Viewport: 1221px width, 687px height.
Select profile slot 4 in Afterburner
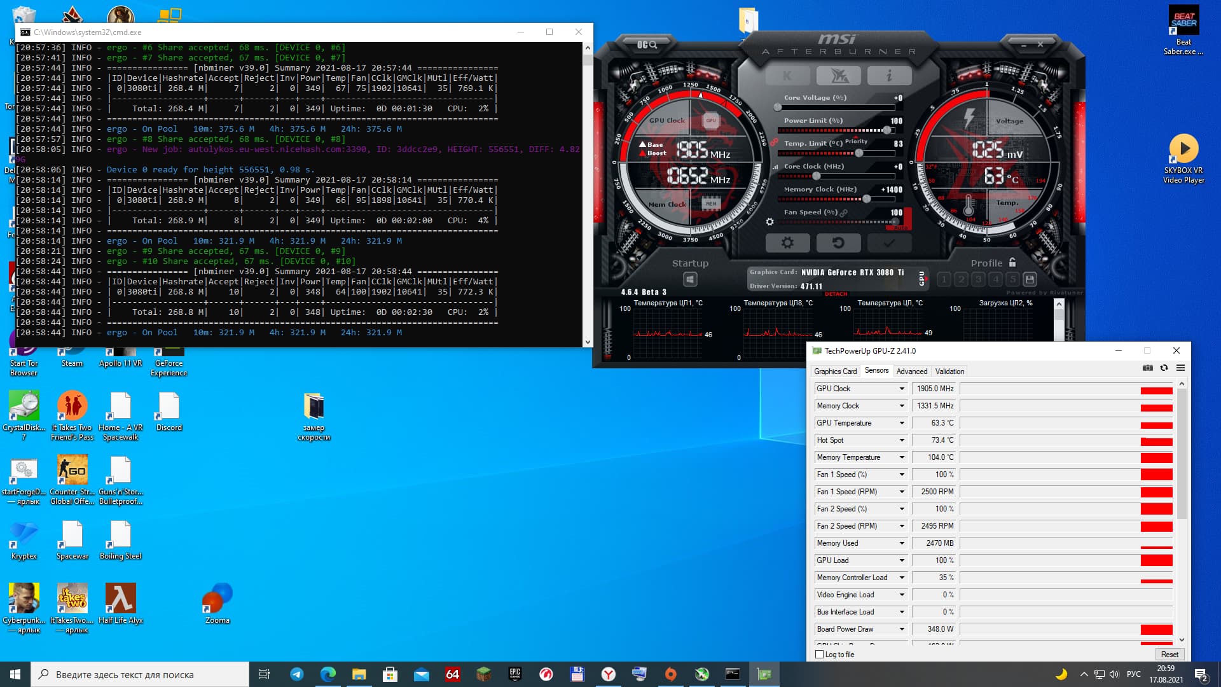point(996,279)
